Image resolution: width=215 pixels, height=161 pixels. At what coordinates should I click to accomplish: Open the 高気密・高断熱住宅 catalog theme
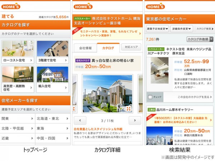click(18, 79)
